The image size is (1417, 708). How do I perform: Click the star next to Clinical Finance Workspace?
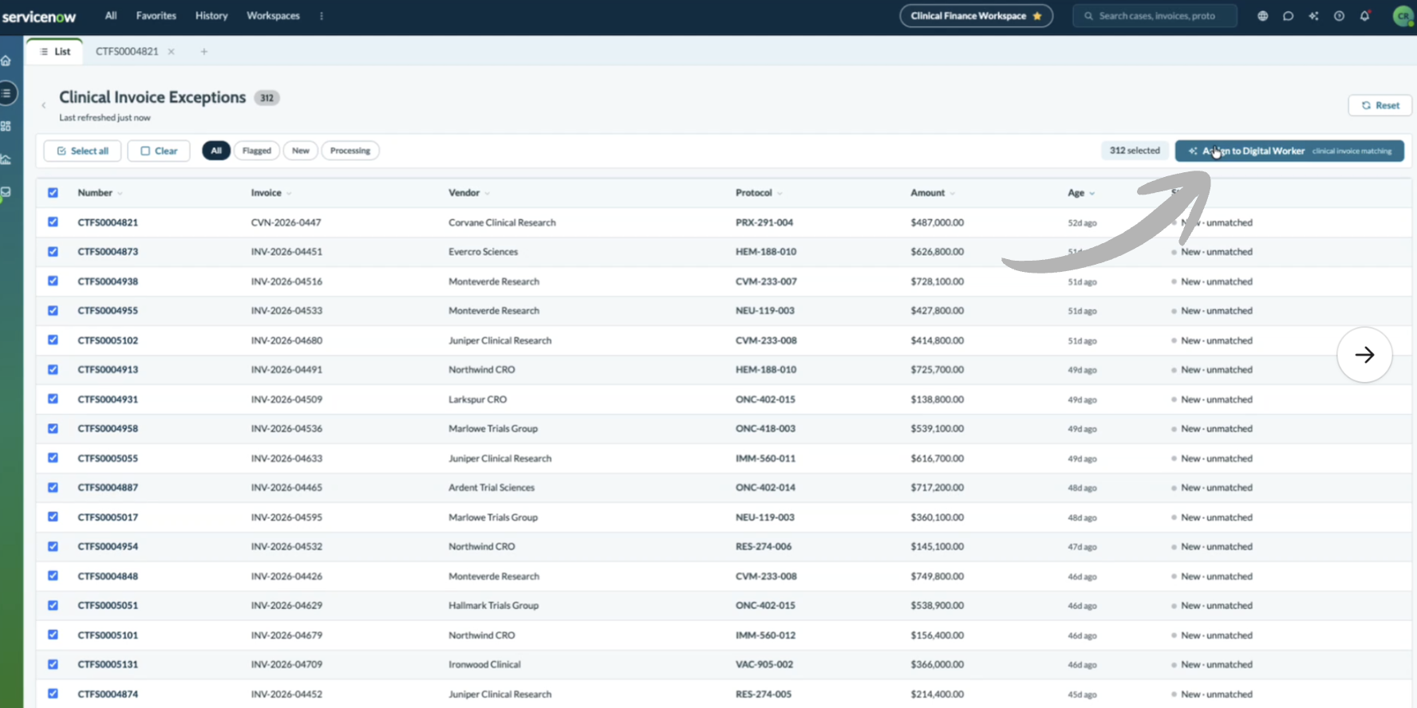click(x=1037, y=16)
